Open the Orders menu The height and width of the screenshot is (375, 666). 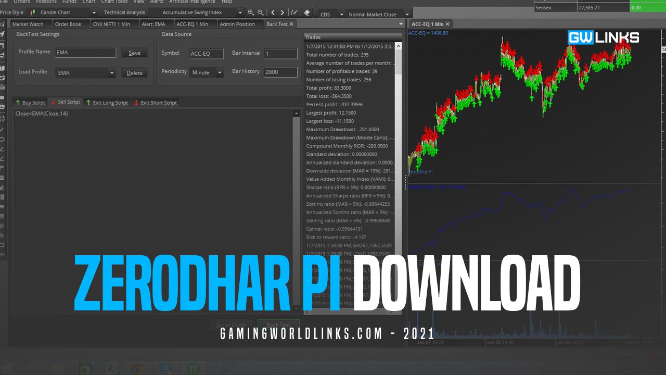tap(22, 2)
